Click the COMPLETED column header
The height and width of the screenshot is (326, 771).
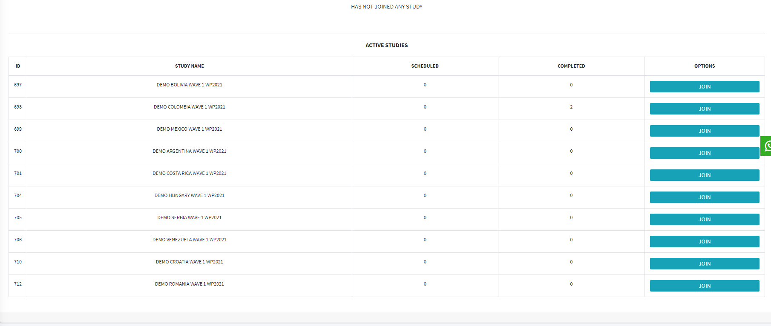(571, 66)
